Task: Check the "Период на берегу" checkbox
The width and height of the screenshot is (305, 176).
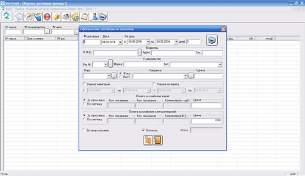Action: coord(155,84)
